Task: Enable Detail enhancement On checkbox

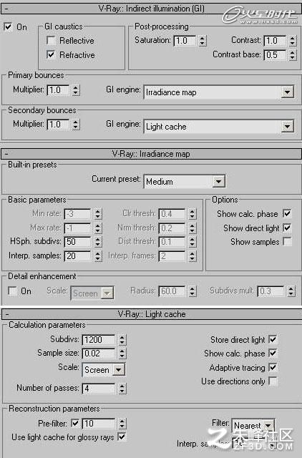Action: [12, 291]
